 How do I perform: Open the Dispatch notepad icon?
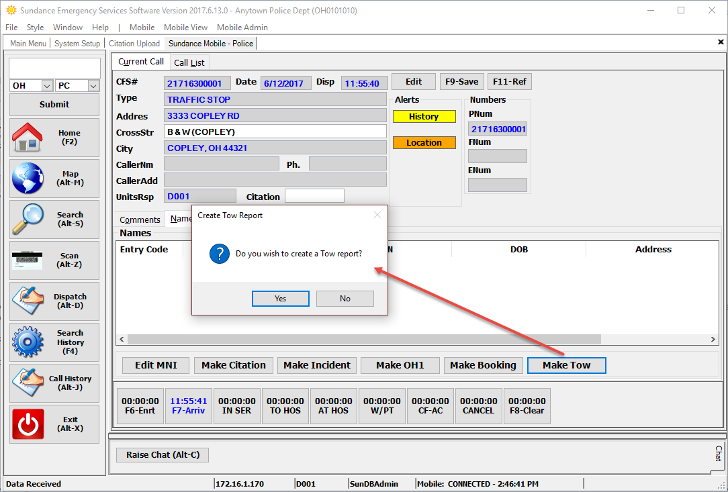point(28,301)
